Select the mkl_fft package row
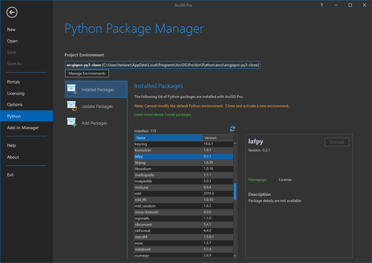 point(184,200)
